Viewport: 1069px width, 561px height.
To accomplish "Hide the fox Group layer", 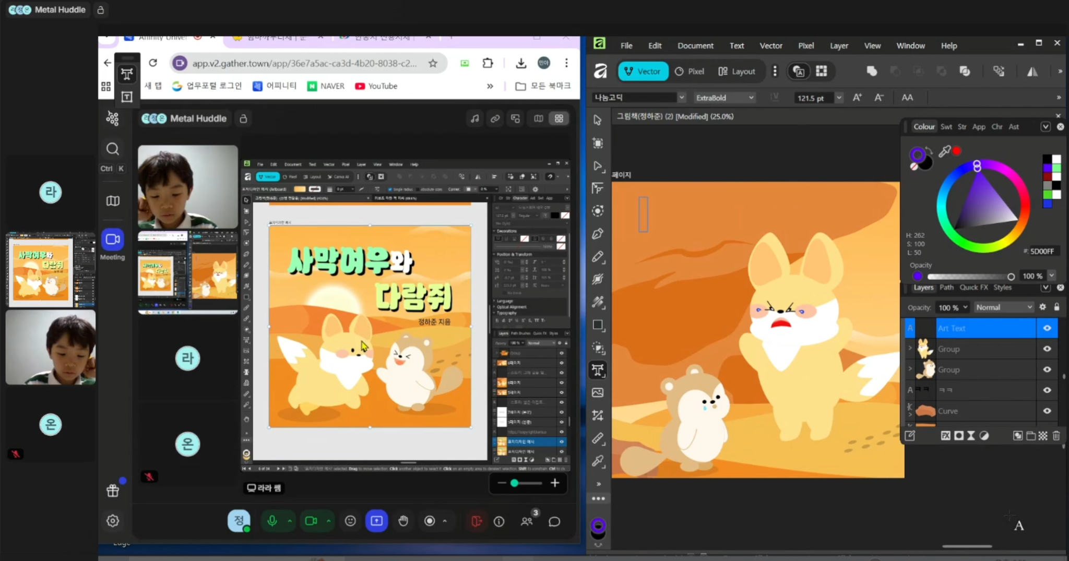I will click(1047, 349).
